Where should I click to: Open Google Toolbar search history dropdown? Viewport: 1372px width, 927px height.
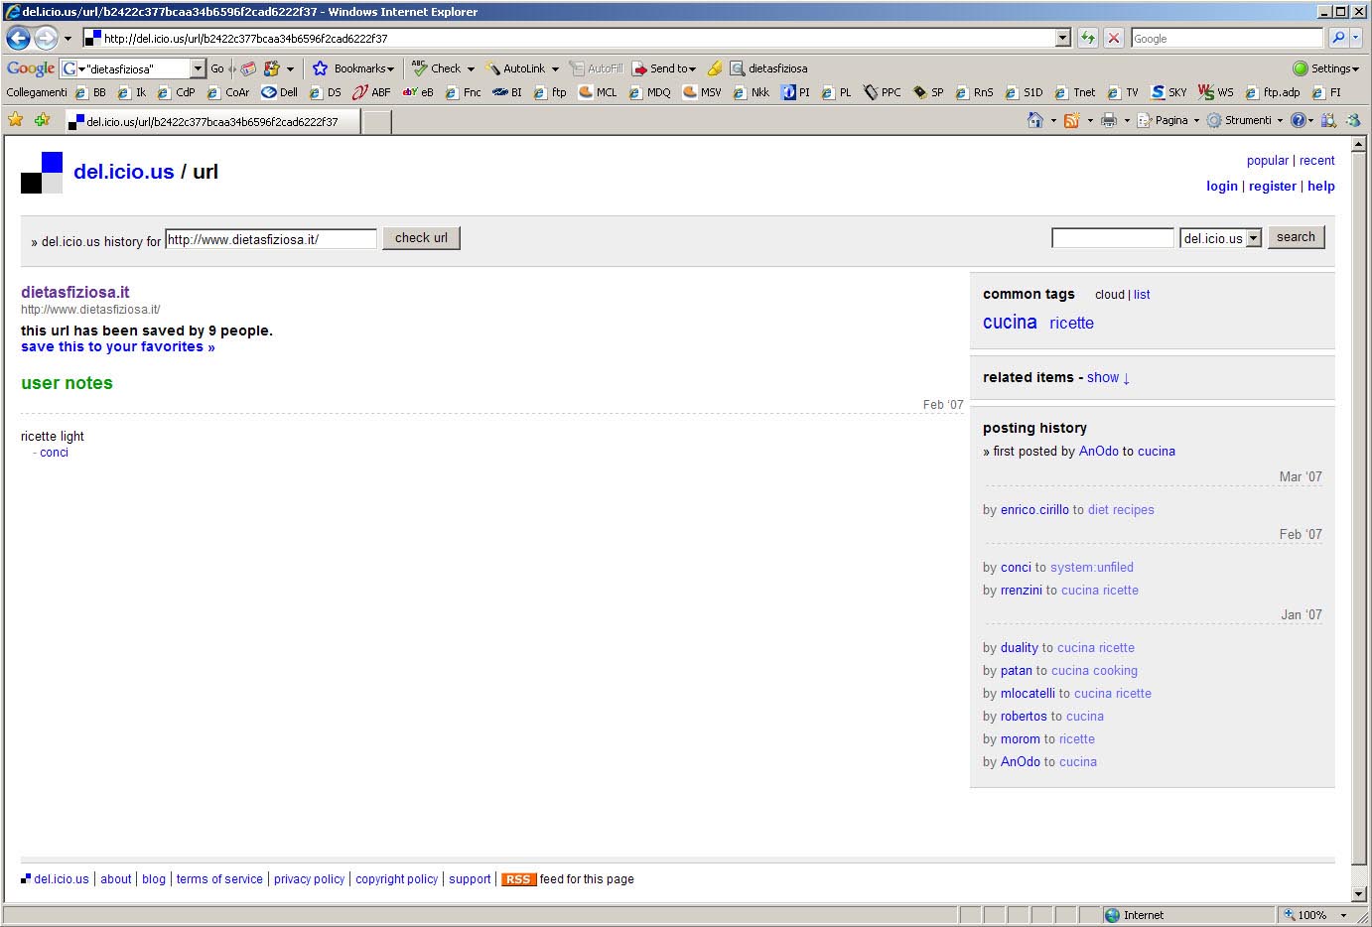198,68
